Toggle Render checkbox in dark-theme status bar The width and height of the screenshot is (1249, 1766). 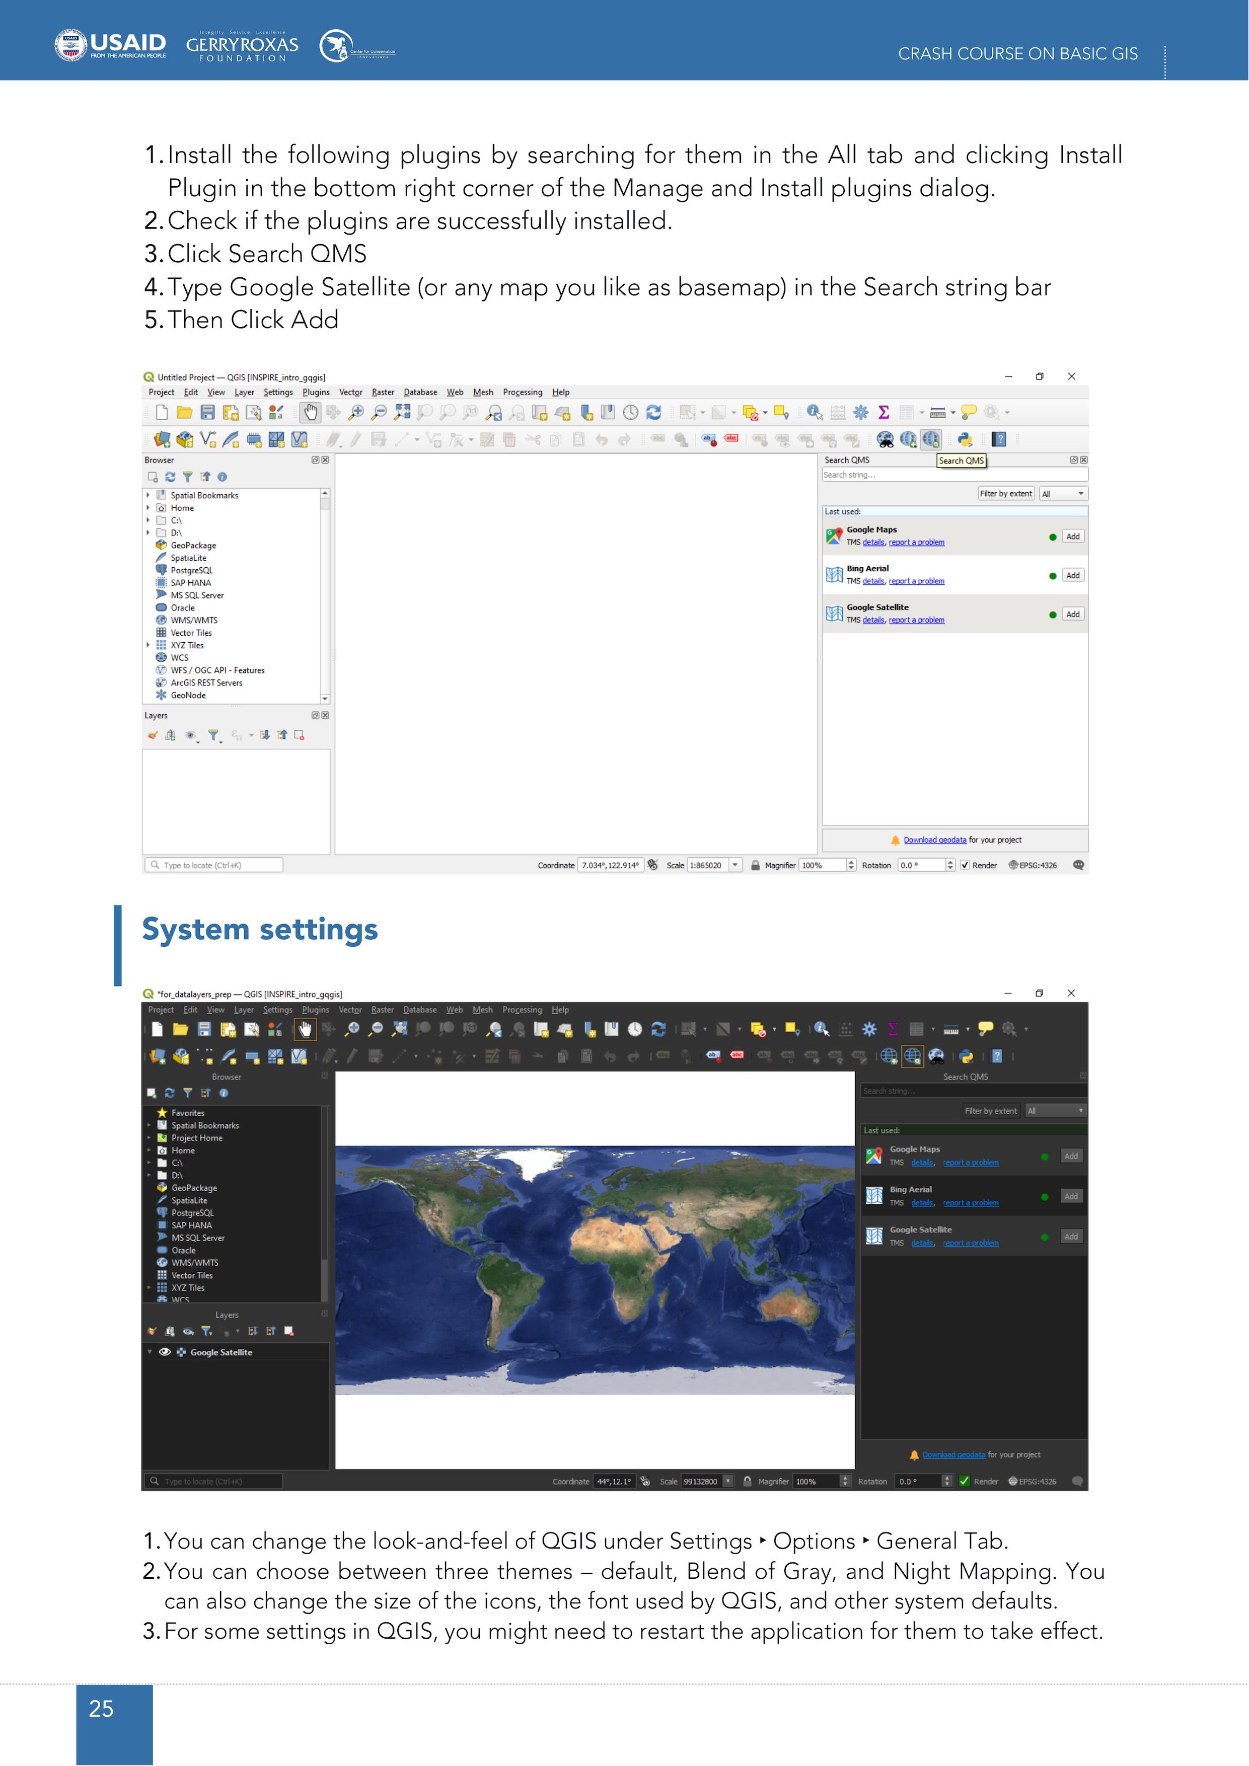coord(964,1482)
